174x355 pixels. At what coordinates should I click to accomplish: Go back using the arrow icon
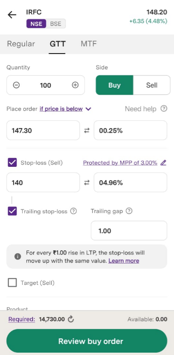click(12, 15)
